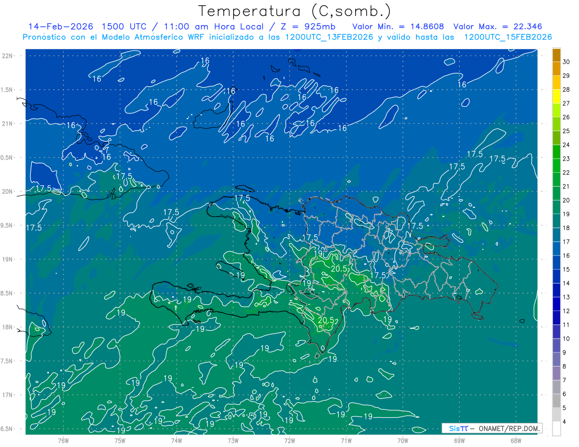Viewport: 579px width, 447px height.
Task: Pick the yellow segment between 27 and 28
Action: click(556, 96)
